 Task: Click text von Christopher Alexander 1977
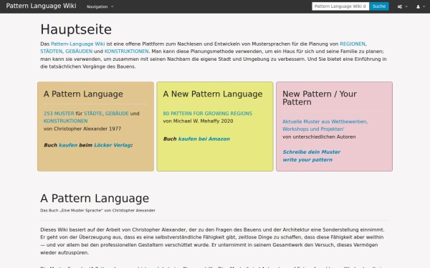(x=82, y=129)
